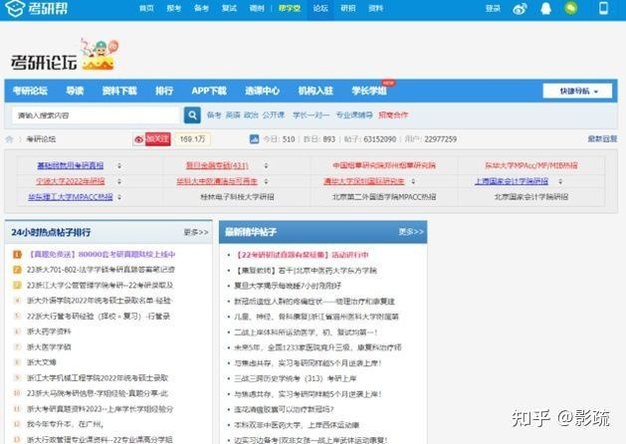Click 学长一对一 link beside search
This screenshot has height=444, width=626.
pos(311,115)
